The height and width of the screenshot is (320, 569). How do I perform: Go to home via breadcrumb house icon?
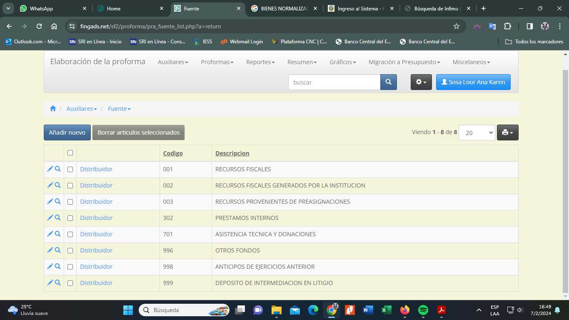point(53,109)
